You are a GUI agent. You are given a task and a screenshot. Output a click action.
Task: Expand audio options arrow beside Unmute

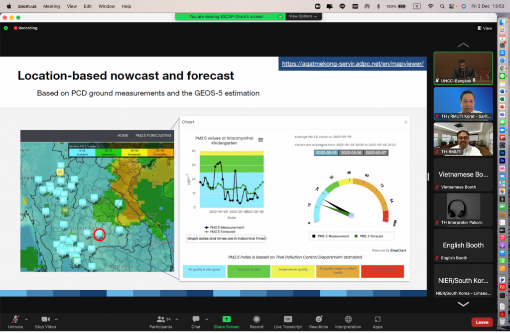click(26, 319)
